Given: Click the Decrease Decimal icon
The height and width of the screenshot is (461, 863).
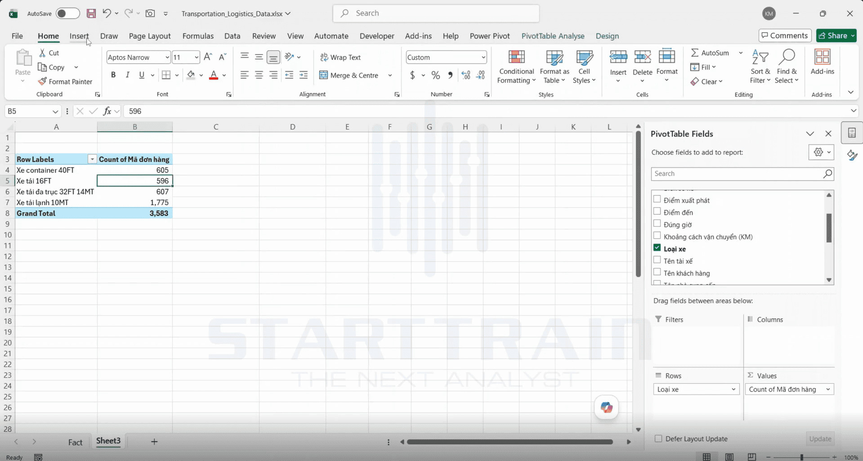Looking at the screenshot, I should point(481,75).
